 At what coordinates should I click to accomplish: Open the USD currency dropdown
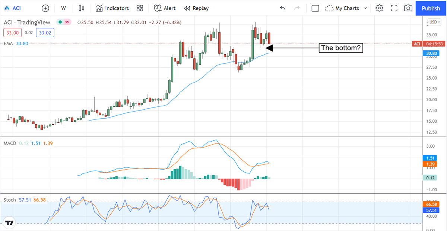point(434,22)
